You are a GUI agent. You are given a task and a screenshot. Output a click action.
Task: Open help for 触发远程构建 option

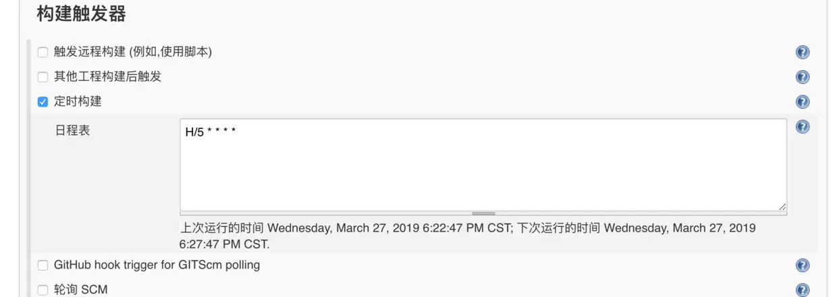803,52
